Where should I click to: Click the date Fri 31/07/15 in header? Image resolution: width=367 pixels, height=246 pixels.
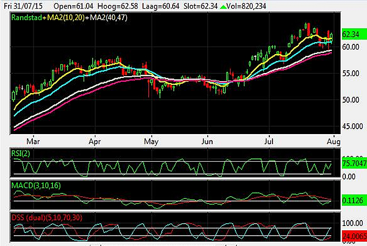coord(23,5)
